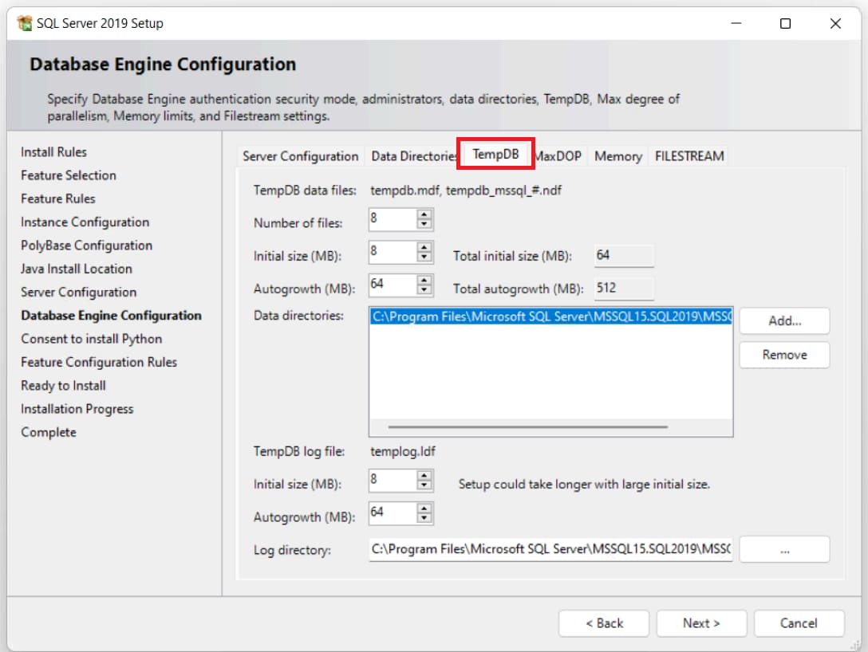
Task: Increase data files Initial size spinner
Action: [424, 248]
